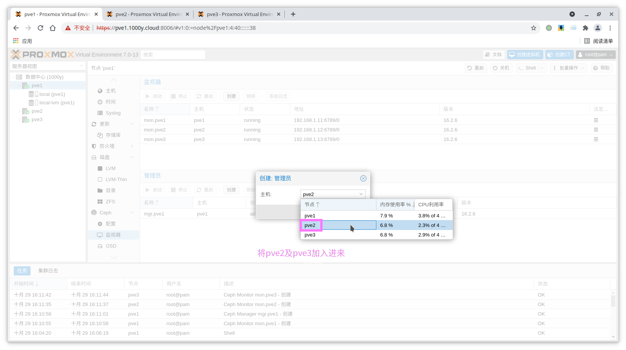Open the 主机 host combo box
This screenshot has height=350, width=626.
pyautogui.click(x=332, y=194)
